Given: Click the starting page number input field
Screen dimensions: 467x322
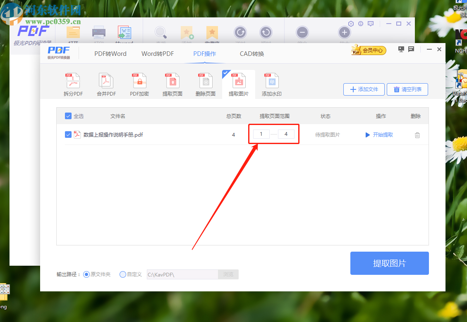Looking at the screenshot, I should [x=261, y=134].
